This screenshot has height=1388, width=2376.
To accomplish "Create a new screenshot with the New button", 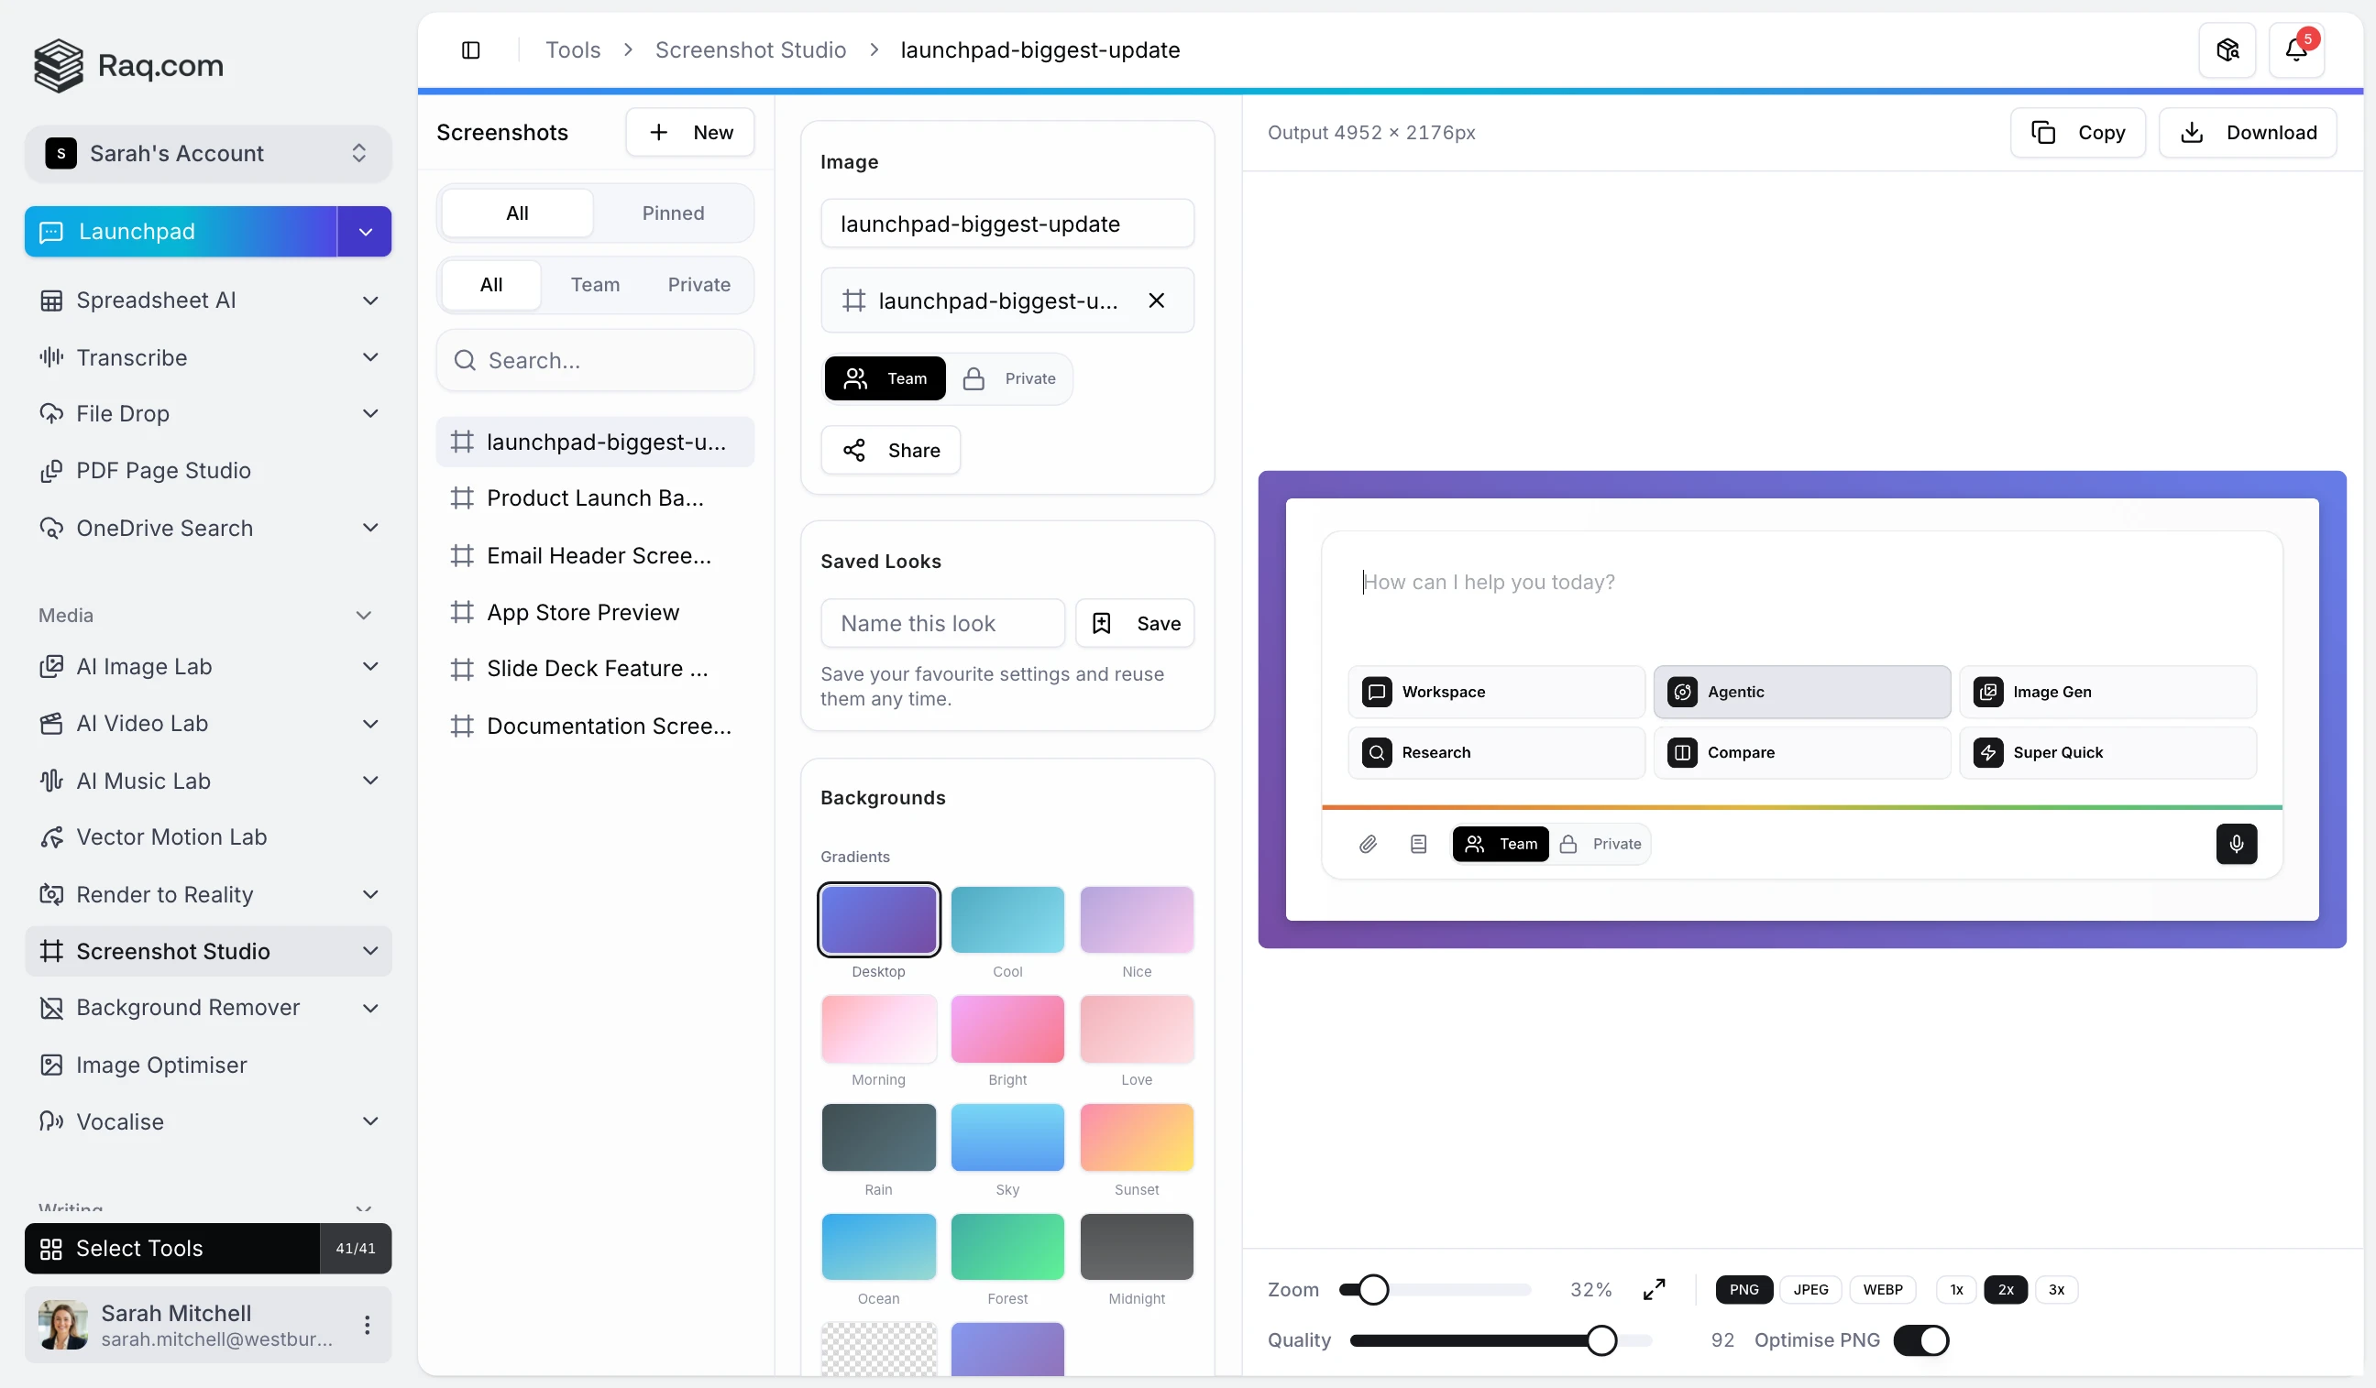I will click(690, 132).
